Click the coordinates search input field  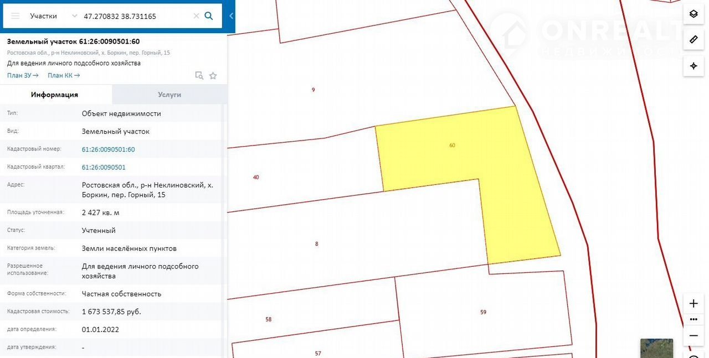[136, 16]
